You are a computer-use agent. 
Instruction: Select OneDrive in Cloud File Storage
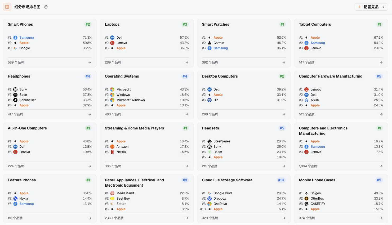click(x=220, y=204)
